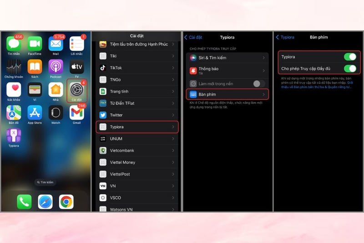This screenshot has width=364, height=243.
Task: Open the Mail app icon
Action: coord(56,44)
